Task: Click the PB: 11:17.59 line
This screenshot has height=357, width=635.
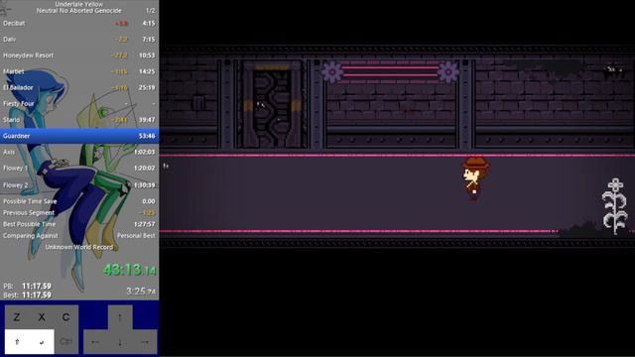Action: coord(27,287)
